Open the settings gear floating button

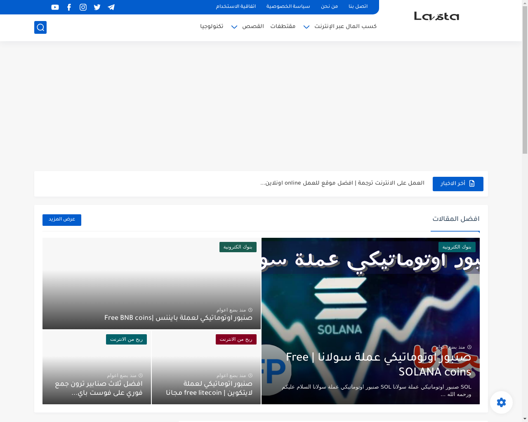tap(501, 402)
